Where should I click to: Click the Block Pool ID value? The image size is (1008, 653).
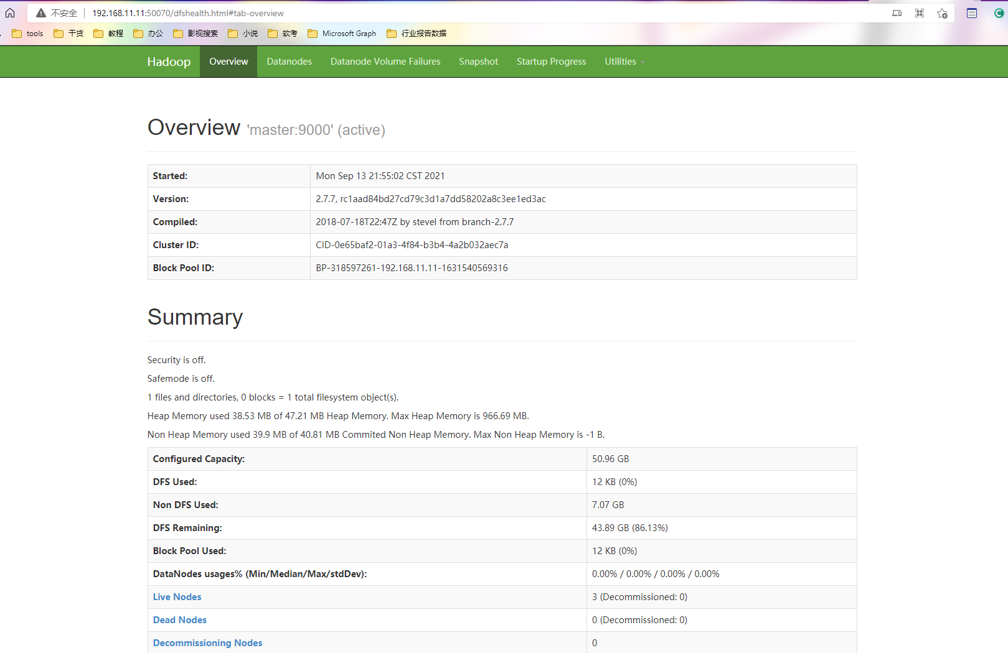coord(412,268)
